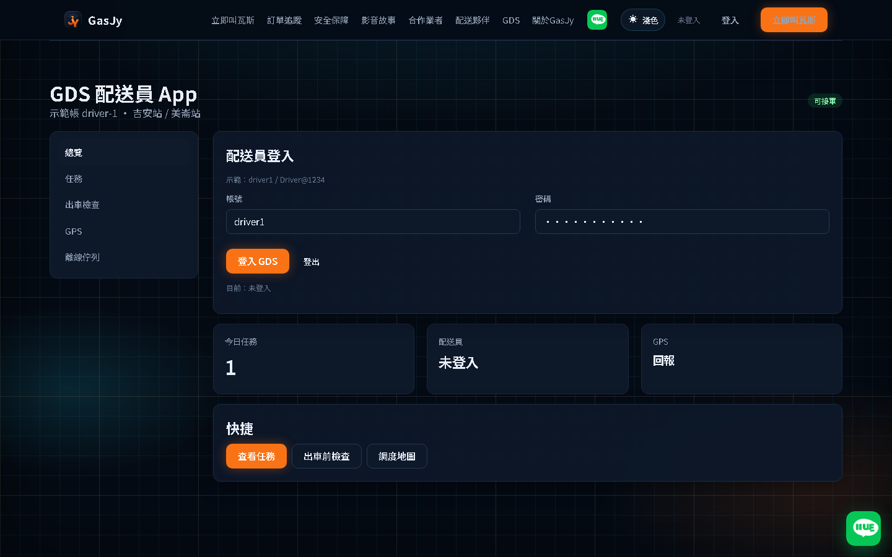Click the 可接單 status badge
The height and width of the screenshot is (557, 892).
[x=825, y=101]
